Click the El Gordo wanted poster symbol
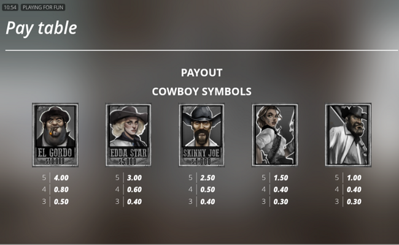Image resolution: width=399 pixels, height=245 pixels. pos(55,135)
